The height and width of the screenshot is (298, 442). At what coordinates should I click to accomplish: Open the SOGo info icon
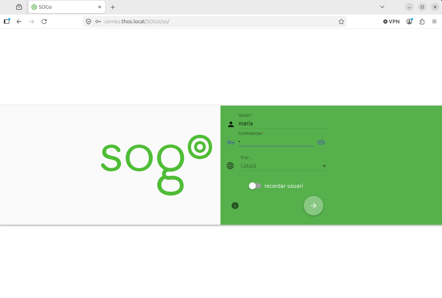point(235,206)
